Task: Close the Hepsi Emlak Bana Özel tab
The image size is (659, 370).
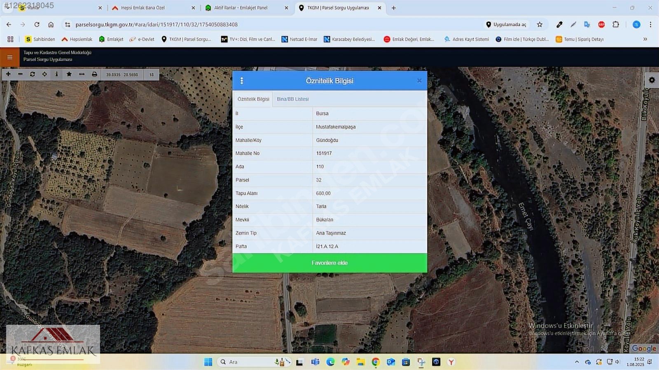Action: pos(193,8)
